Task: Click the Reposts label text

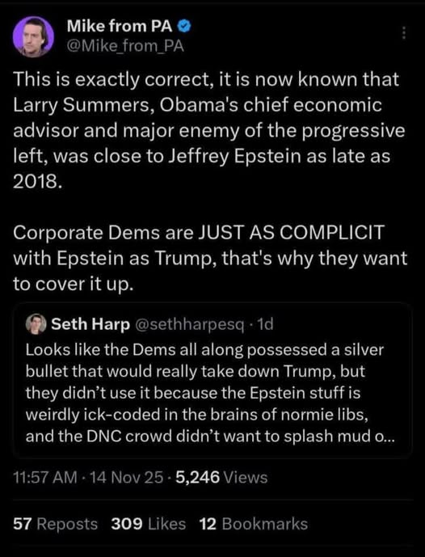Action: 67,524
